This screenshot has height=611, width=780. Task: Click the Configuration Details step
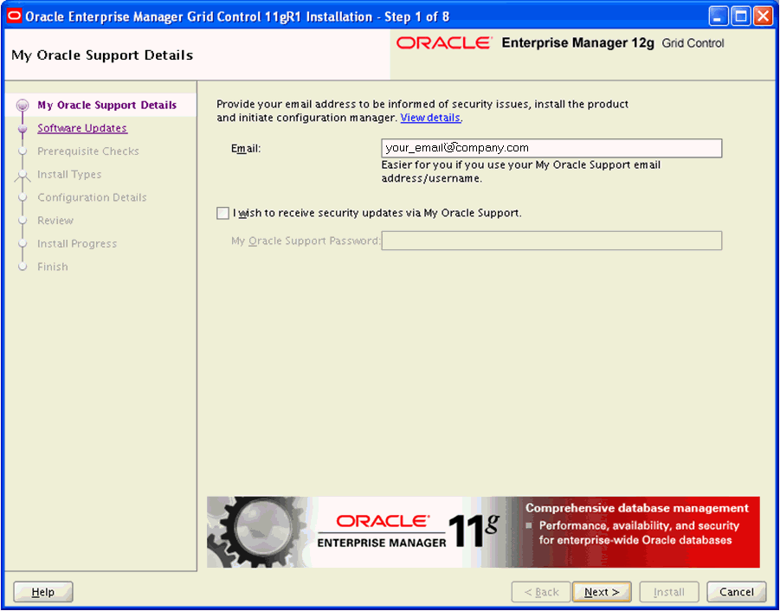92,197
